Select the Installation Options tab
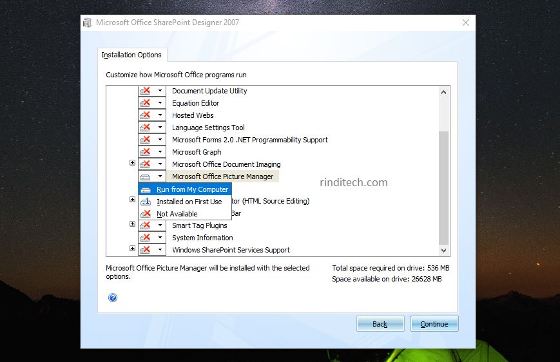Viewport: 560px width, 362px height. [x=132, y=55]
